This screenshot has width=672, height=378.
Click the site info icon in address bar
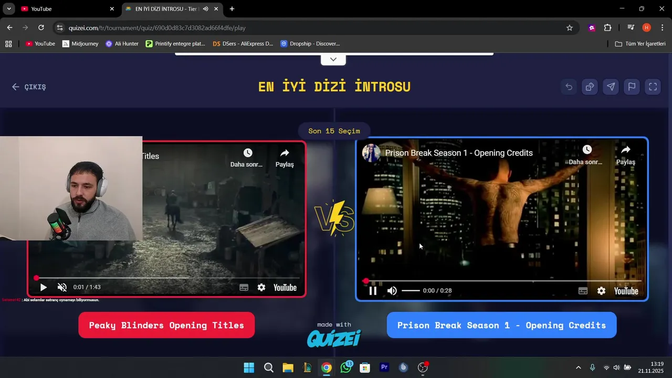[59, 28]
